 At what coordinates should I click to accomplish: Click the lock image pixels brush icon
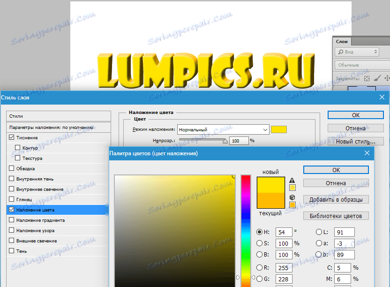click(377, 78)
